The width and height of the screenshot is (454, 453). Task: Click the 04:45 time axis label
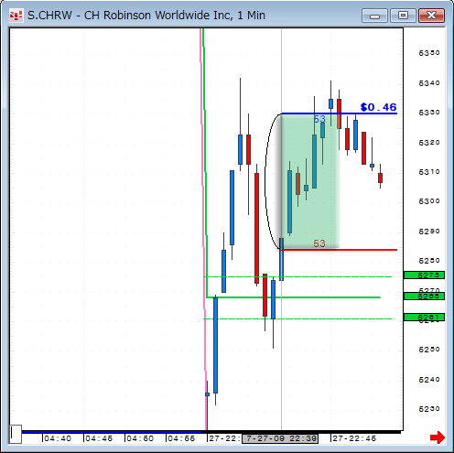tap(99, 438)
